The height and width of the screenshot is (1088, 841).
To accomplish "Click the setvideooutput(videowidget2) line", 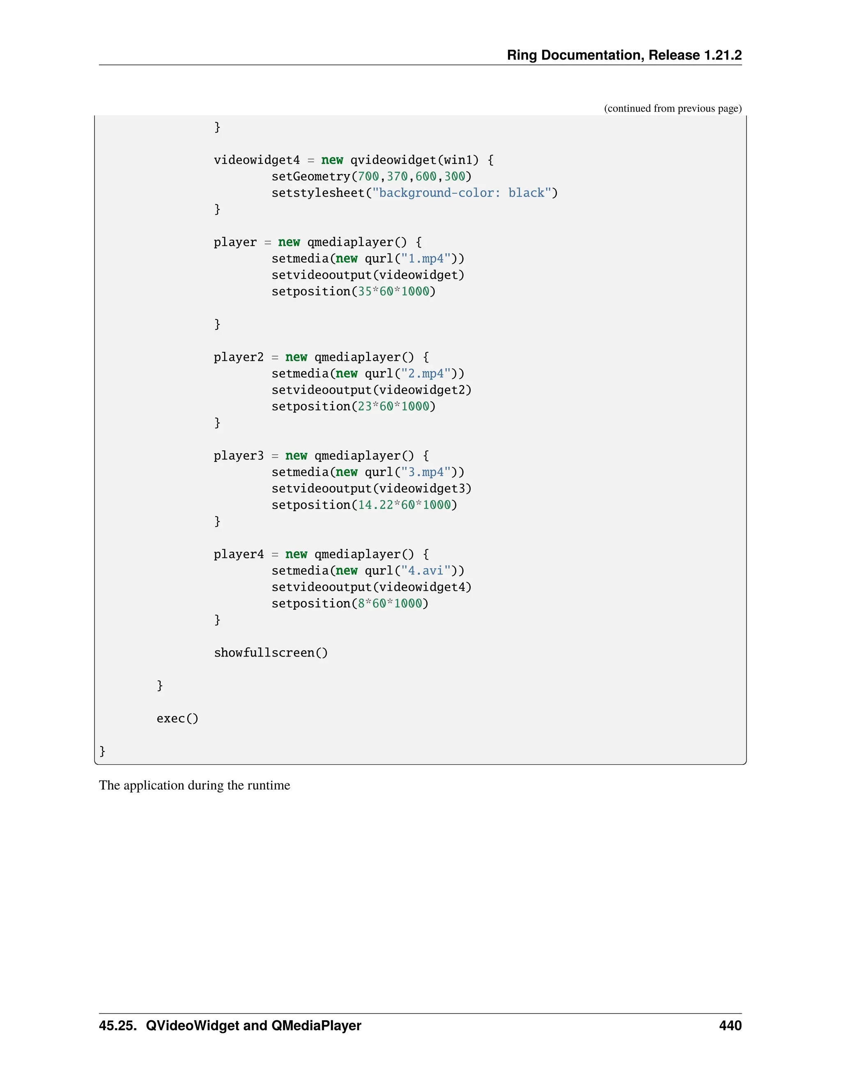I will pyautogui.click(x=371, y=390).
